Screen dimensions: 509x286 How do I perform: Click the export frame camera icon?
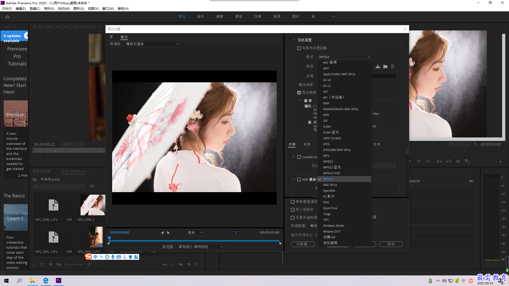pos(458,161)
